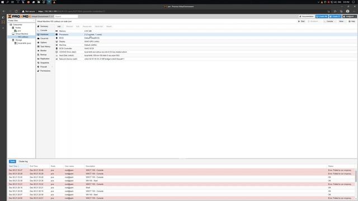The width and height of the screenshot is (358, 201).
Task: Click the CD/DVD Drive disc icon
Action: [56, 52]
